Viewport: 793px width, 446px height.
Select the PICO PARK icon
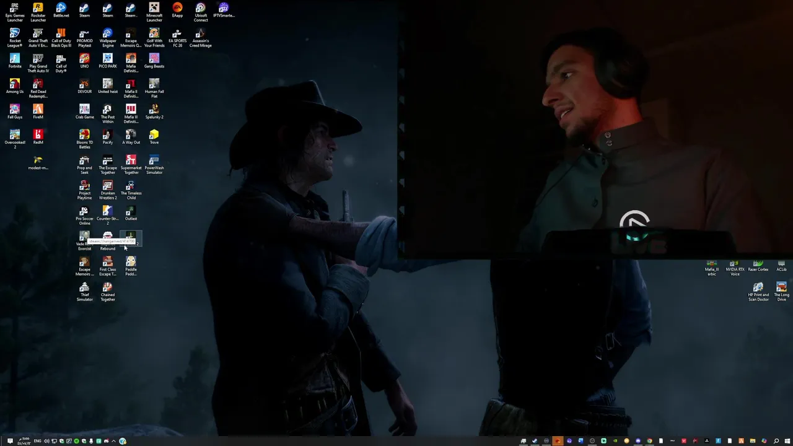(x=108, y=61)
